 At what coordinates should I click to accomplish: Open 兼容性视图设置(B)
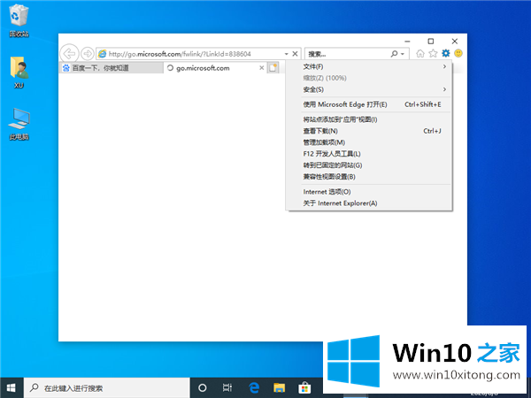point(369,177)
